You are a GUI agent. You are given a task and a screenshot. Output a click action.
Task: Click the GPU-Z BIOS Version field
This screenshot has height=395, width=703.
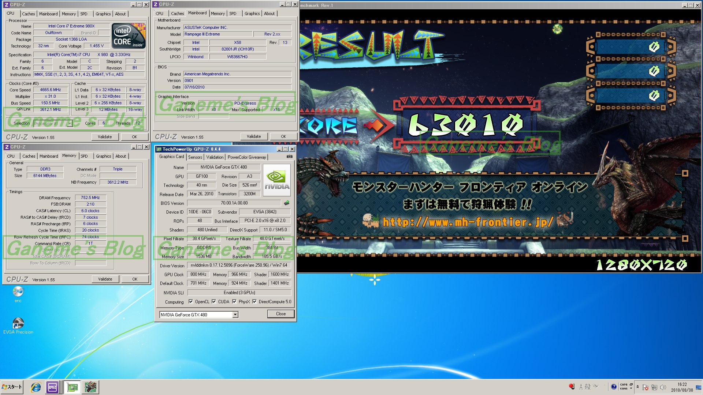coord(234,203)
